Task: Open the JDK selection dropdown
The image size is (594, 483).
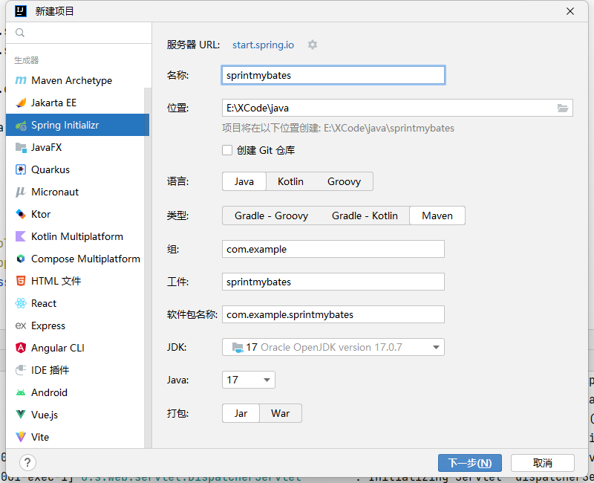Action: point(333,347)
